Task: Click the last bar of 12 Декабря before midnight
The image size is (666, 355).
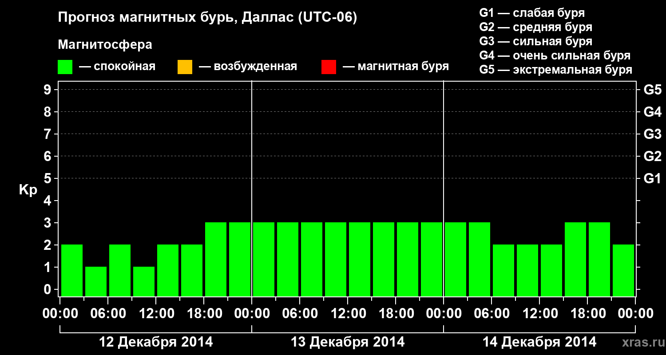Action: pos(240,259)
